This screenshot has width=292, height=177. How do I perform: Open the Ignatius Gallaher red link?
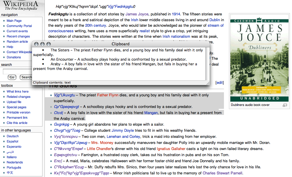click(171, 149)
